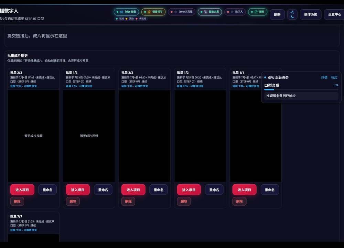Click 竖屏 9:16 · 可播放预览 on the 批量 2/3 card
The width and height of the screenshot is (344, 248).
[23, 86]
